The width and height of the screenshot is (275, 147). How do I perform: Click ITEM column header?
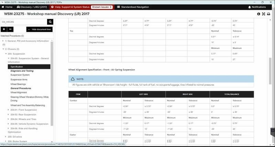click(x=78, y=94)
